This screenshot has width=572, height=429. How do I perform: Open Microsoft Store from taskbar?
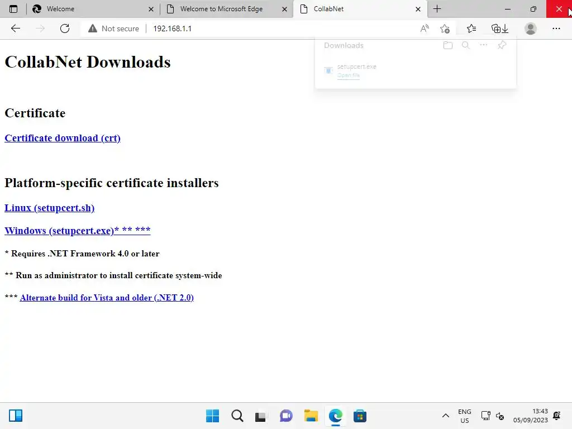tap(360, 416)
